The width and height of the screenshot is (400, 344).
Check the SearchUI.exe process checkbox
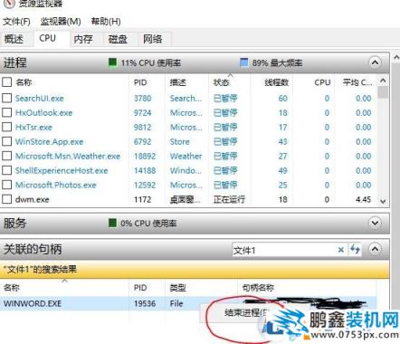pyautogui.click(x=6, y=98)
